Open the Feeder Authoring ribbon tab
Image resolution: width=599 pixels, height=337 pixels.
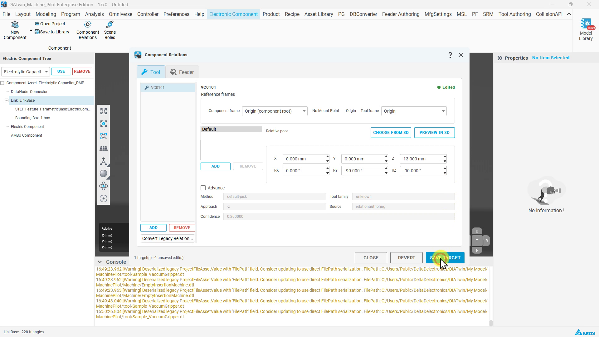pyautogui.click(x=401, y=14)
